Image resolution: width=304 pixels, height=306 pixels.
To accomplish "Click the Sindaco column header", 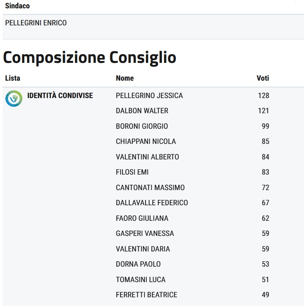I will (17, 6).
